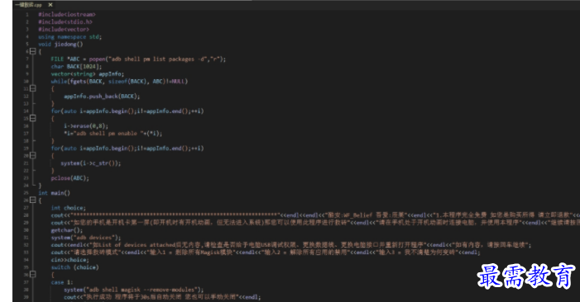Viewport: 580px width, 302px height.
Task: Click the #include<vector> line
Action: point(64,29)
